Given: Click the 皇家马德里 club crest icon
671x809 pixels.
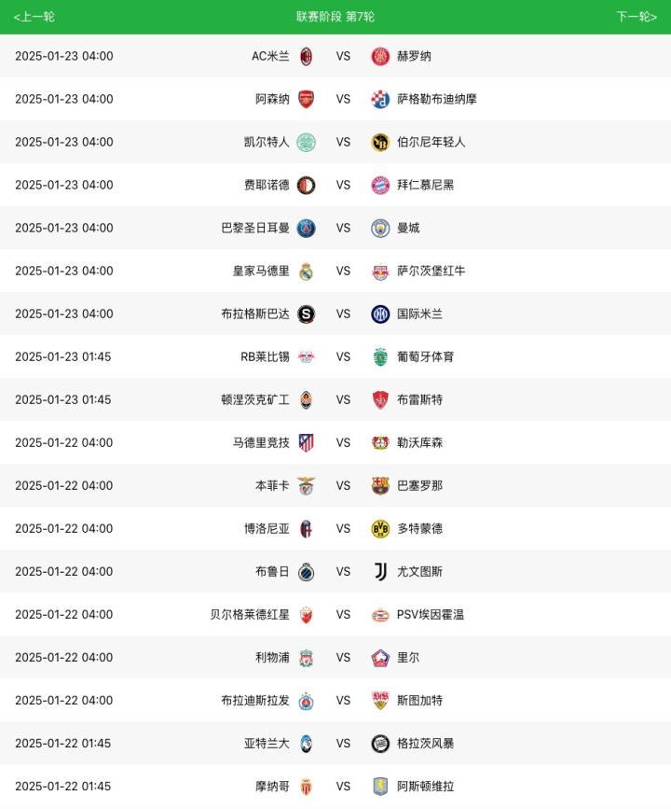Looking at the screenshot, I should click(x=306, y=271).
